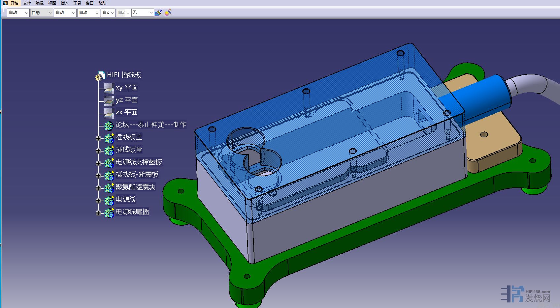Click the magic wand sphere toolbar icon
560x308 pixels.
168,13
